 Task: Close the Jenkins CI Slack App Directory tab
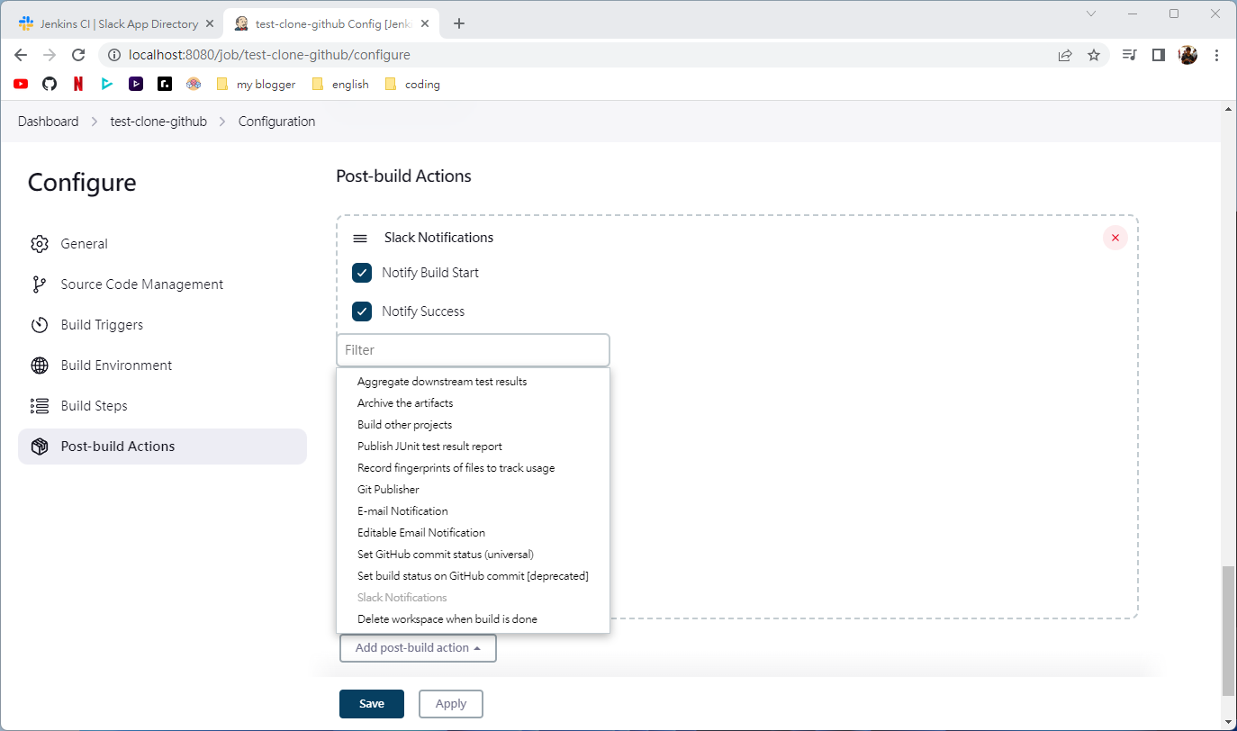pos(210,23)
